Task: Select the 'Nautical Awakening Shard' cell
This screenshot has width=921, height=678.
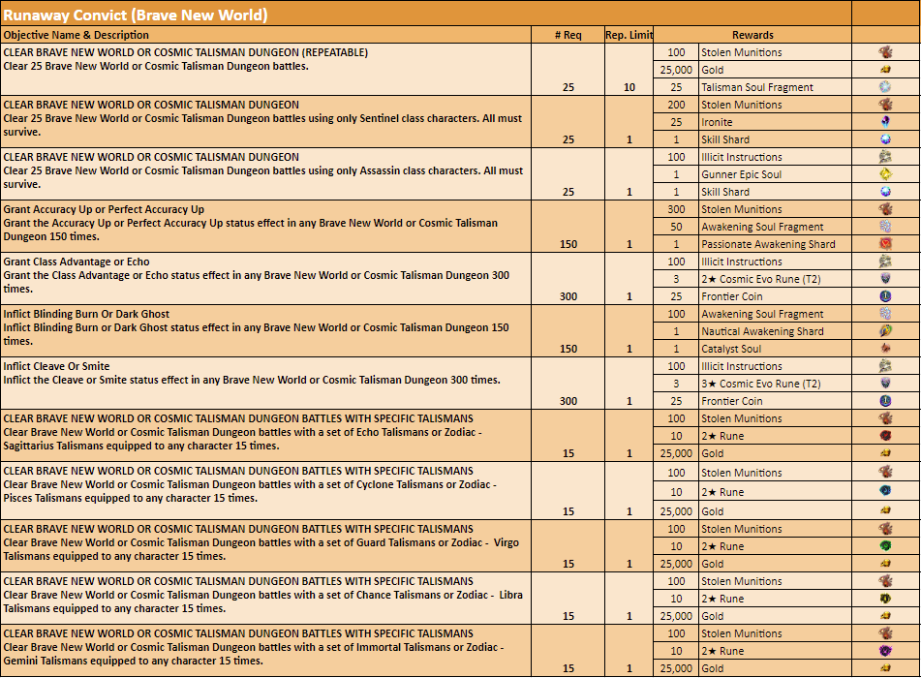Action: click(775, 331)
